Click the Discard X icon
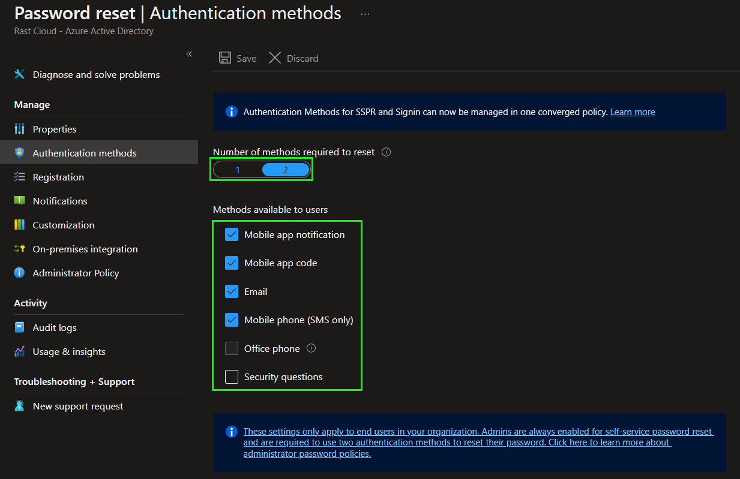The height and width of the screenshot is (479, 740). [x=275, y=58]
